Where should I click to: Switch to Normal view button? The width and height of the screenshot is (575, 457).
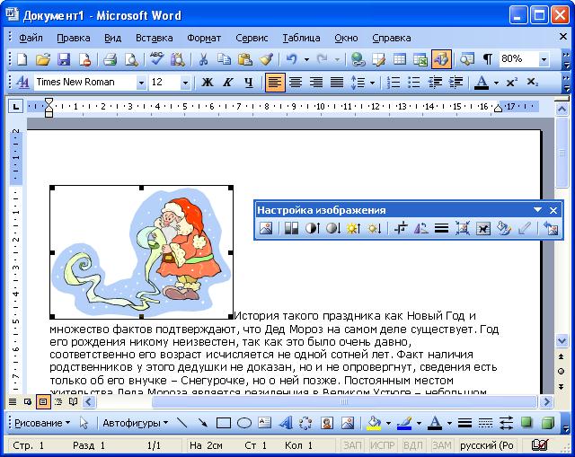[x=13, y=402]
